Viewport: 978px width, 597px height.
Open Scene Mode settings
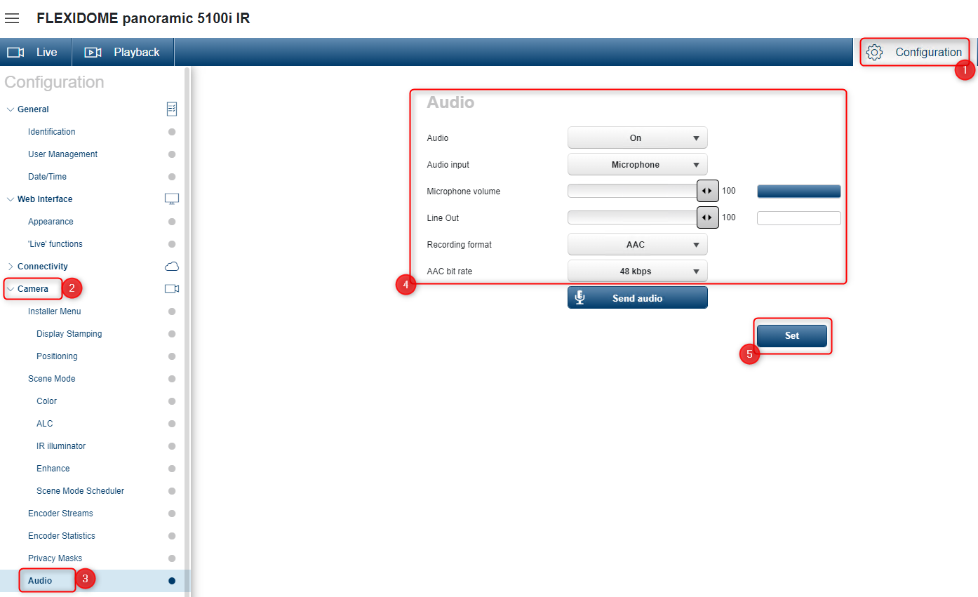tap(51, 378)
